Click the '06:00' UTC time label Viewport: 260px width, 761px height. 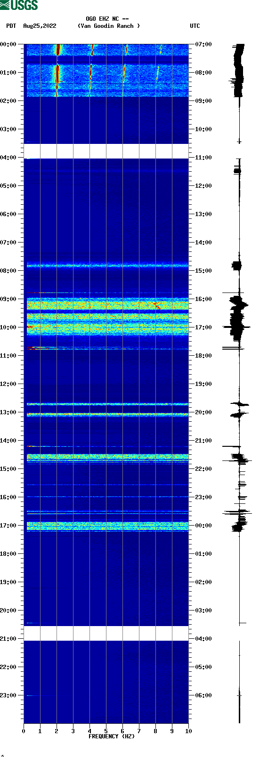(x=203, y=695)
